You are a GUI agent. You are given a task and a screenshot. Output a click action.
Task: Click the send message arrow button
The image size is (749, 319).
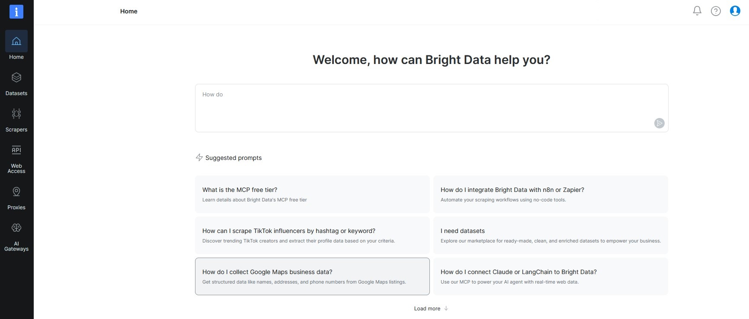659,123
